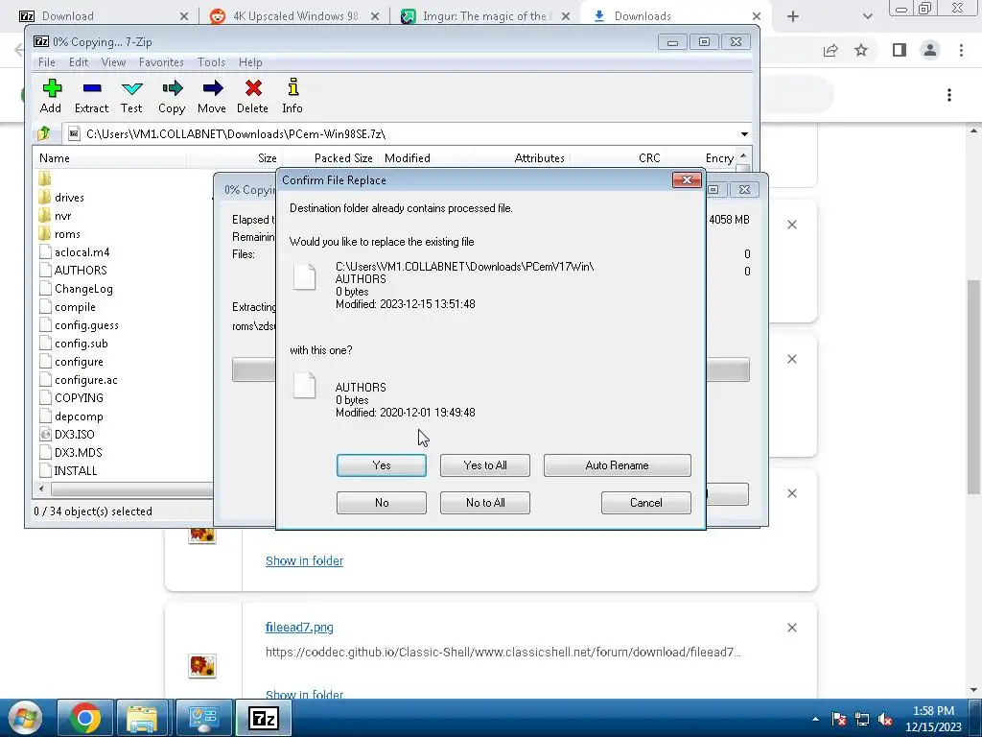
Task: Sort by Packed Size column header
Action: coord(330,158)
